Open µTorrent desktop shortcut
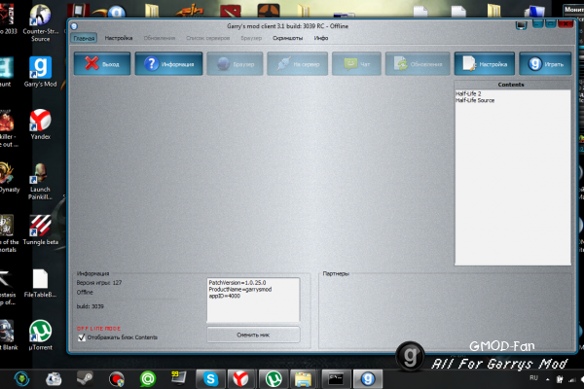 coord(40,335)
